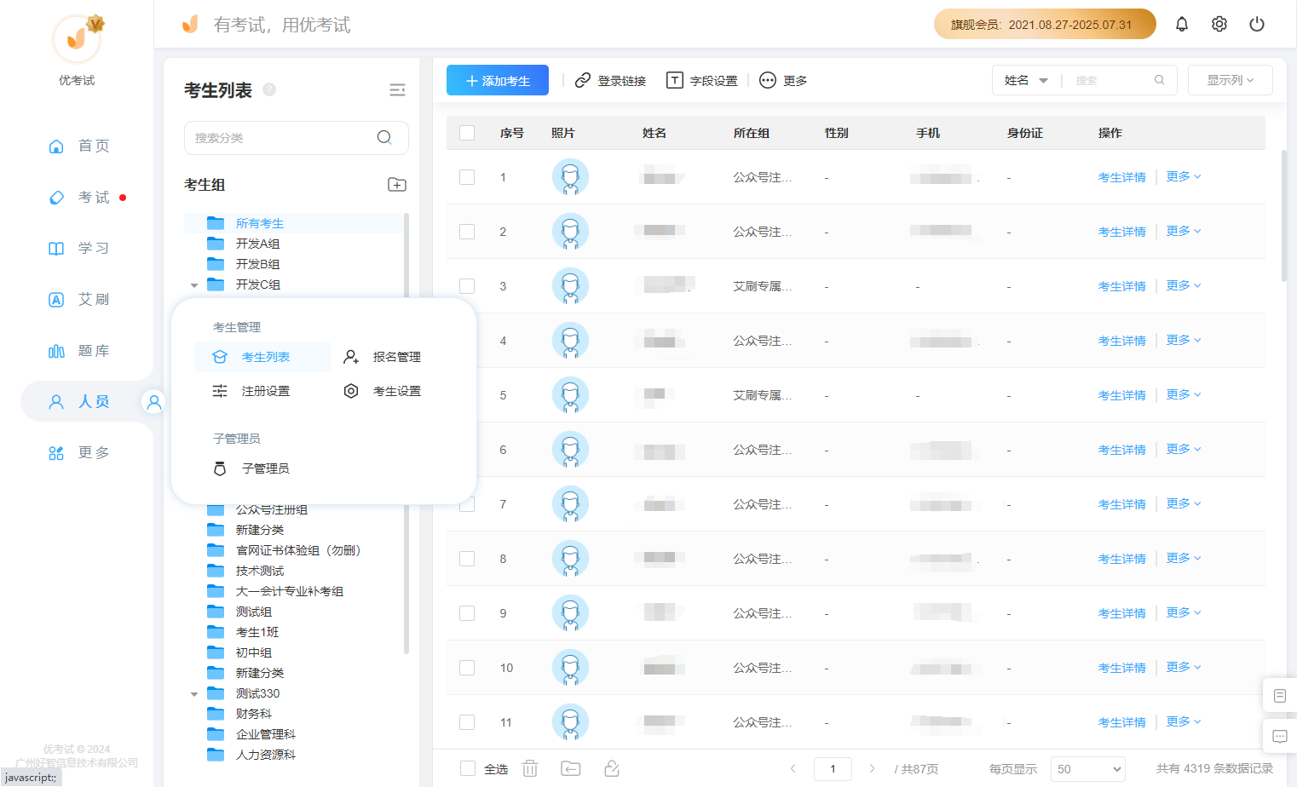The width and height of the screenshot is (1297, 787).
Task: Expand 更多 dropdown in row 4
Action: tap(1184, 340)
